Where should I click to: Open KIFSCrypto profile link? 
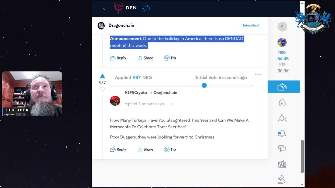[136, 93]
